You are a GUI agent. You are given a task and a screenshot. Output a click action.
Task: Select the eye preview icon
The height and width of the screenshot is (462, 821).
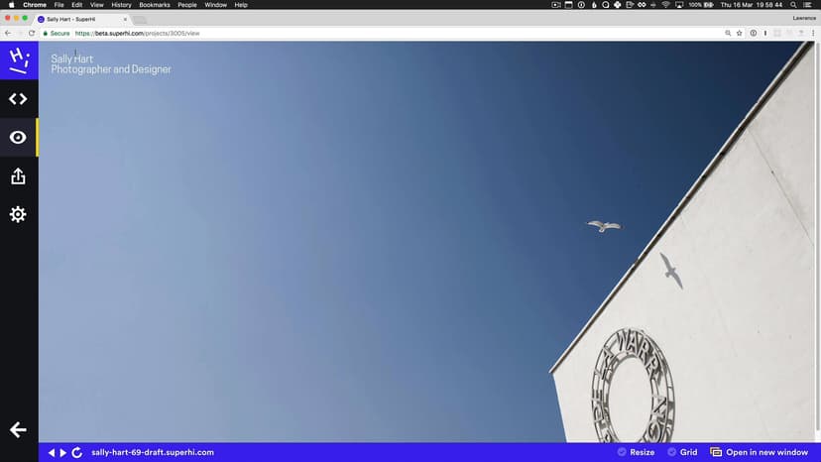pos(18,138)
